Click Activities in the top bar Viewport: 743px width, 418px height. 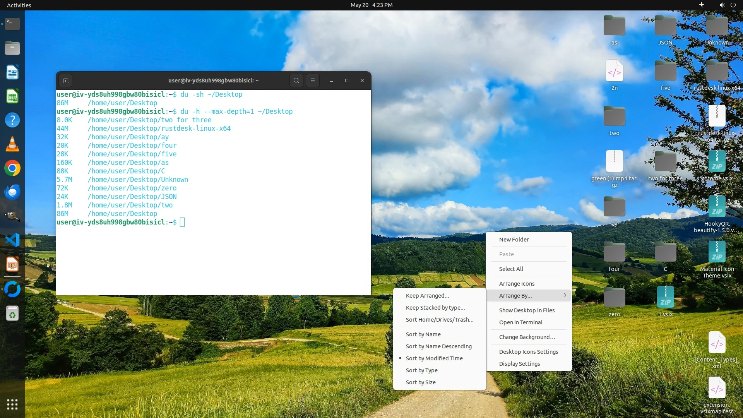point(19,5)
